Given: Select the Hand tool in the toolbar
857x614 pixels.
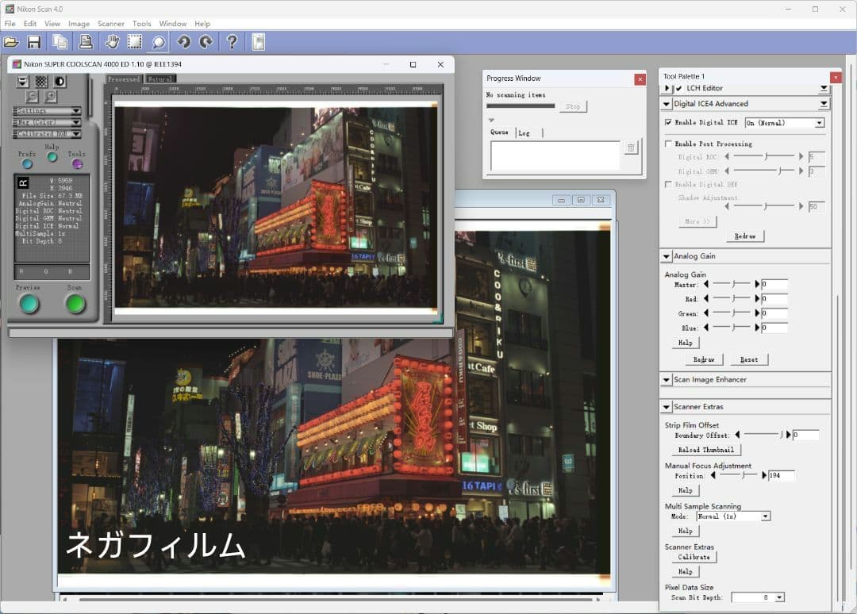Looking at the screenshot, I should (x=111, y=41).
